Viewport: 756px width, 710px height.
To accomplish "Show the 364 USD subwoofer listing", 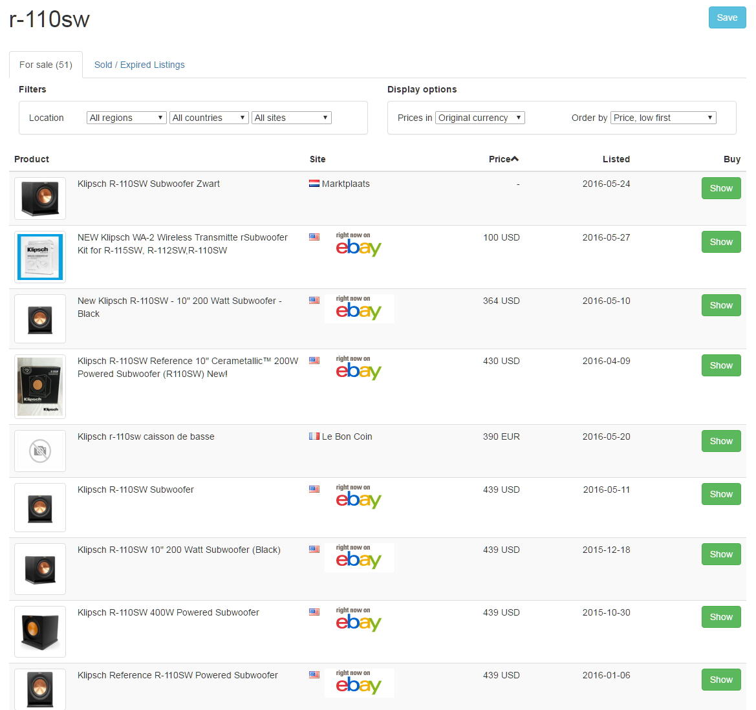I will tap(721, 305).
